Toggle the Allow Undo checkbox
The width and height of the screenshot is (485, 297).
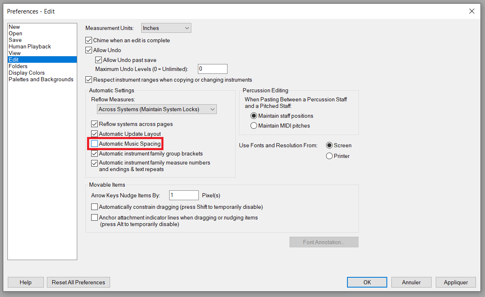[x=89, y=50]
